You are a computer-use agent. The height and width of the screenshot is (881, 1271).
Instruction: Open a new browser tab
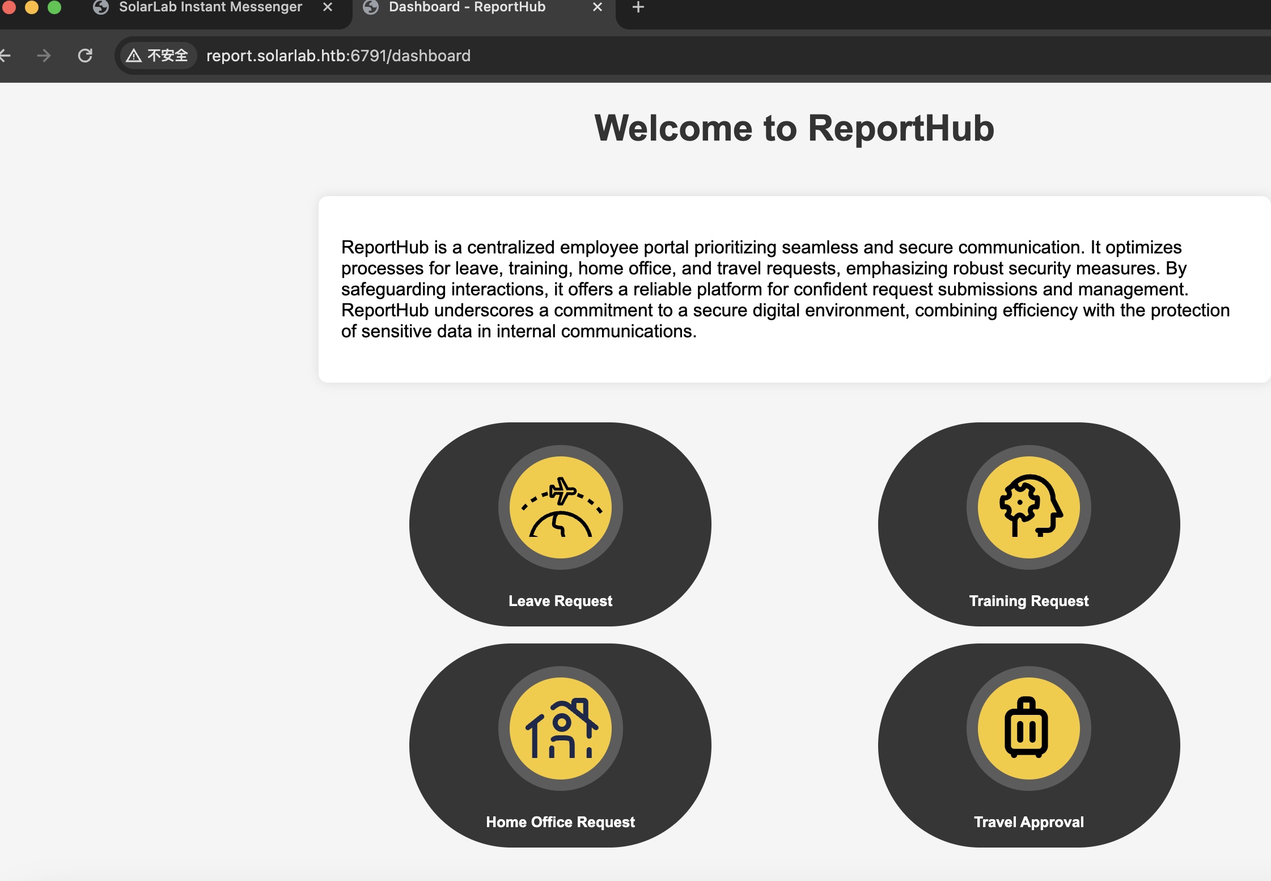coord(638,7)
